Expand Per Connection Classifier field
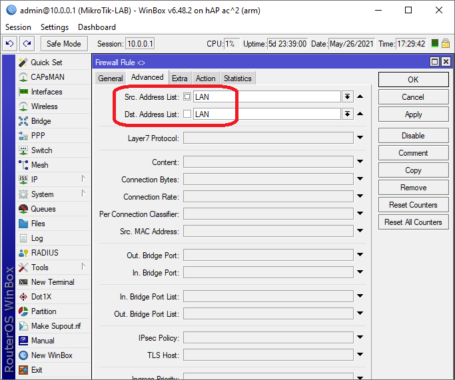 pos(360,214)
